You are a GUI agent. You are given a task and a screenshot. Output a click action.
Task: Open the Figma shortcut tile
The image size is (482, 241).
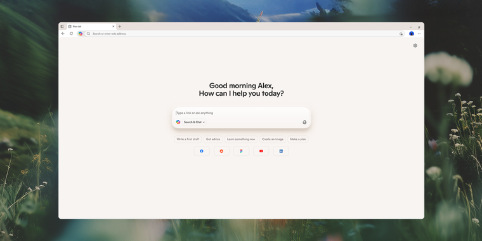pos(241,151)
